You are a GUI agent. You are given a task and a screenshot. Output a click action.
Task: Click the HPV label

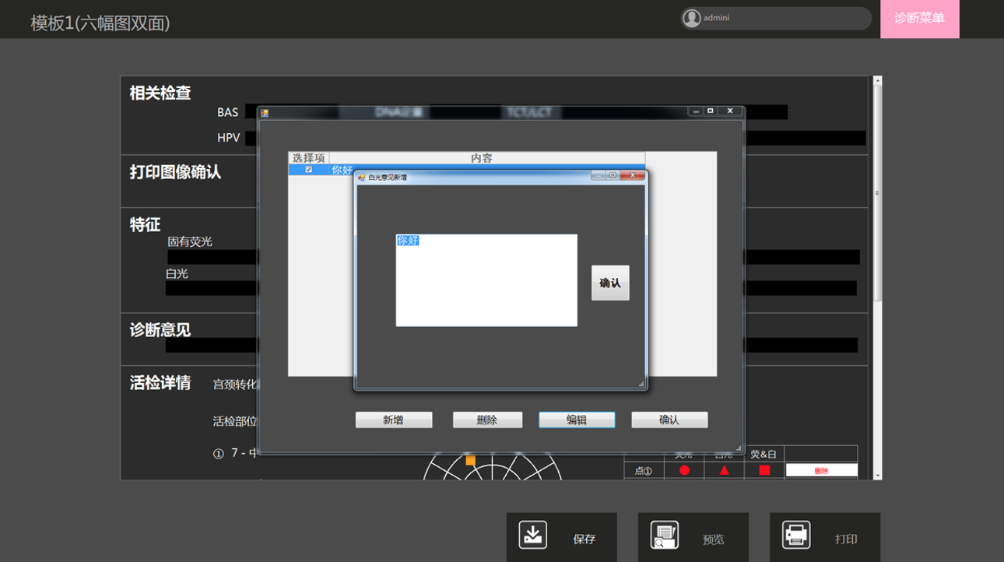click(228, 138)
